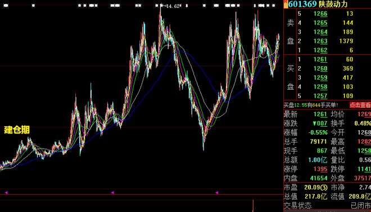Select the middle purple triangle marker
The height and width of the screenshot is (212, 371).
[112, 192]
